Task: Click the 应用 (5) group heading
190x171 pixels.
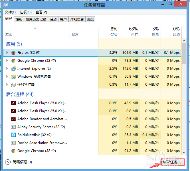Action: [14, 44]
